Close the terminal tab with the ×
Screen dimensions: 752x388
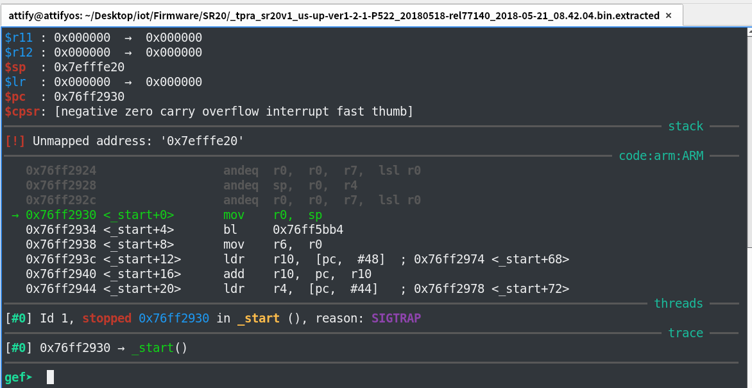click(669, 16)
